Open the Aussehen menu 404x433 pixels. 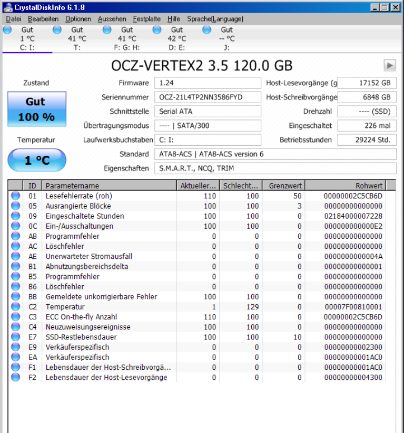click(112, 19)
